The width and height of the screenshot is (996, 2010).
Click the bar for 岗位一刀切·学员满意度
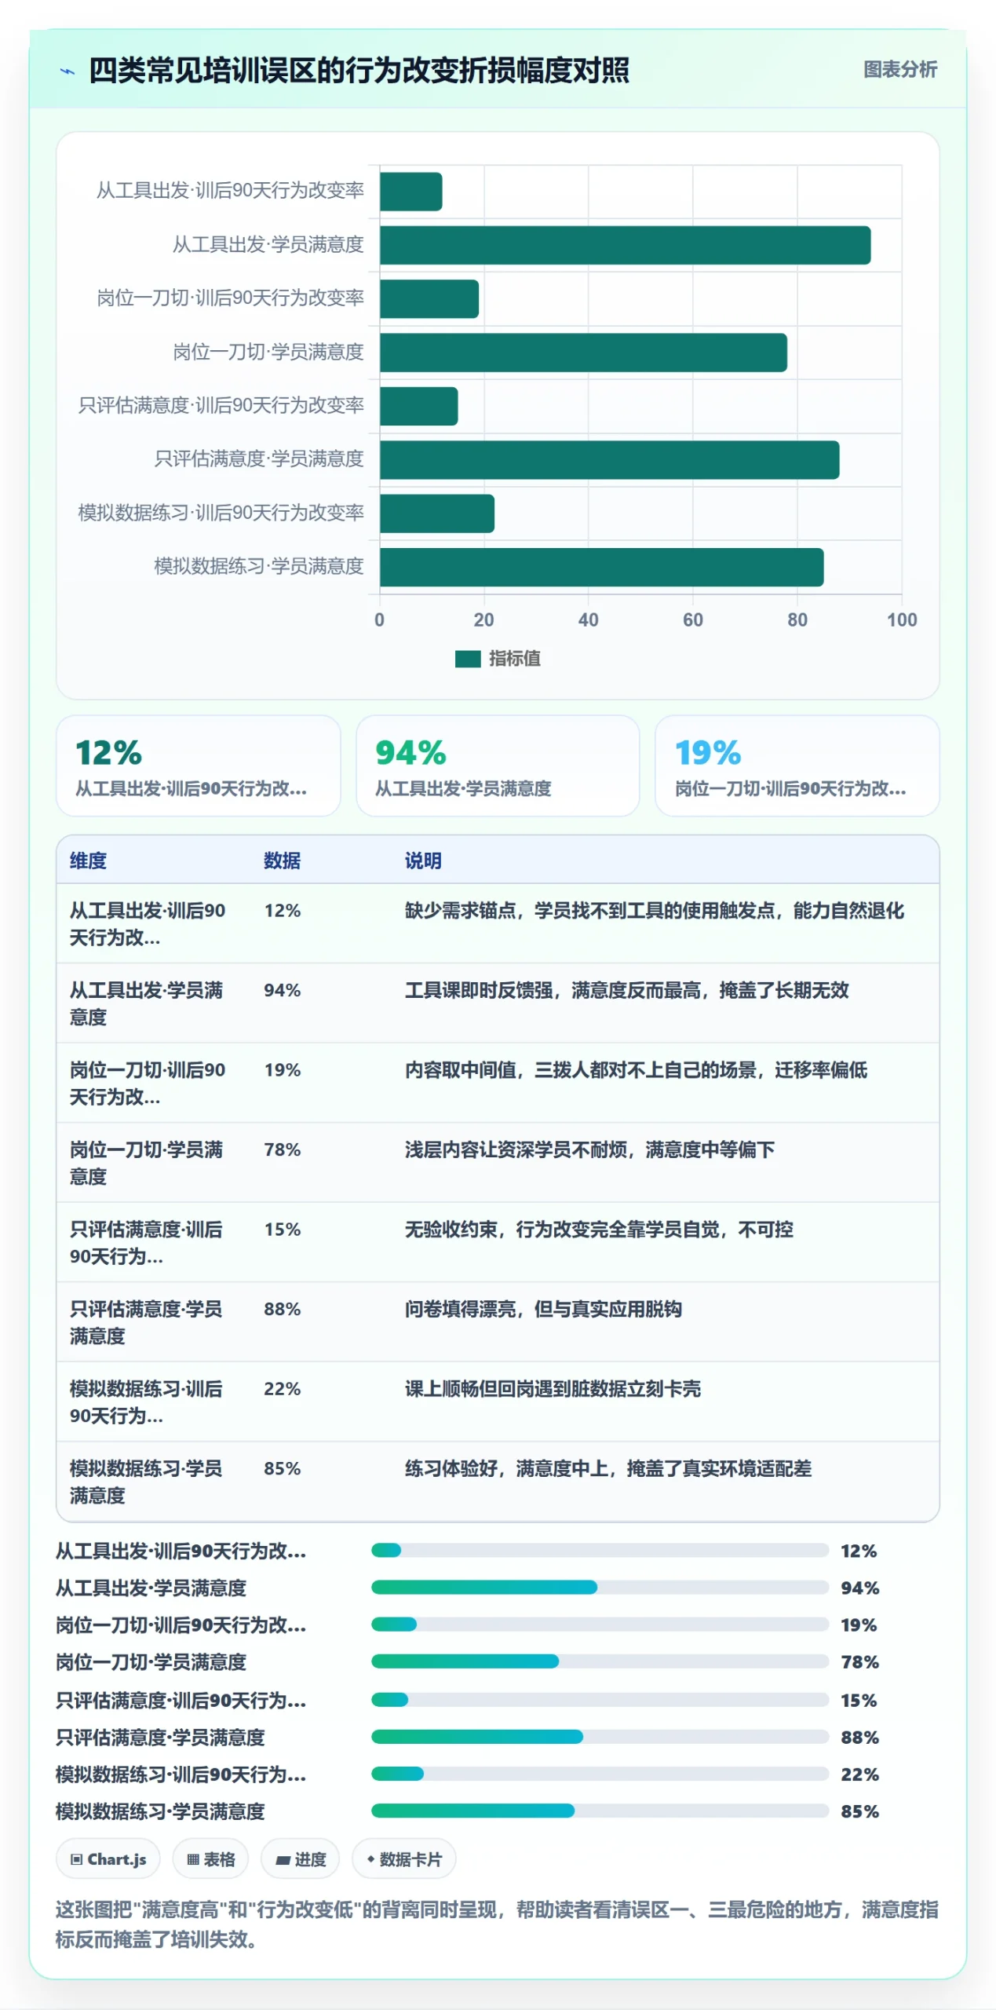pos(583,353)
